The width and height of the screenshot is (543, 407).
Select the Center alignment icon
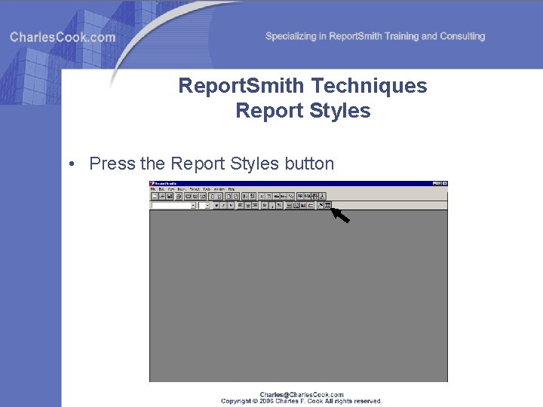(248, 206)
